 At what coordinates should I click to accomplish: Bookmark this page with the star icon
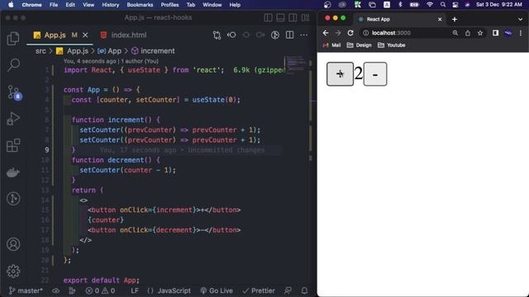480,33
